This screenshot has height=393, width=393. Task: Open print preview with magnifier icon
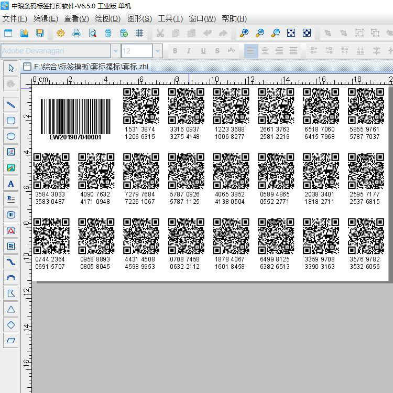(x=92, y=33)
